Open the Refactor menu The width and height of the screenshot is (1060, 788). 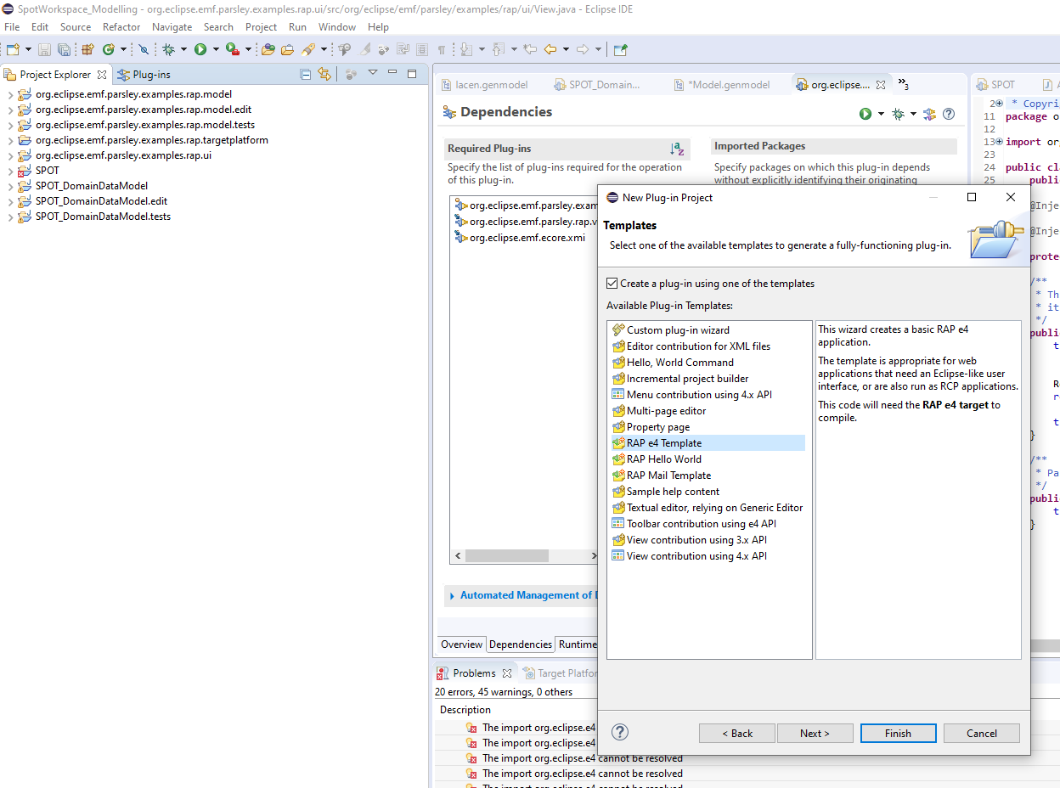coord(121,27)
